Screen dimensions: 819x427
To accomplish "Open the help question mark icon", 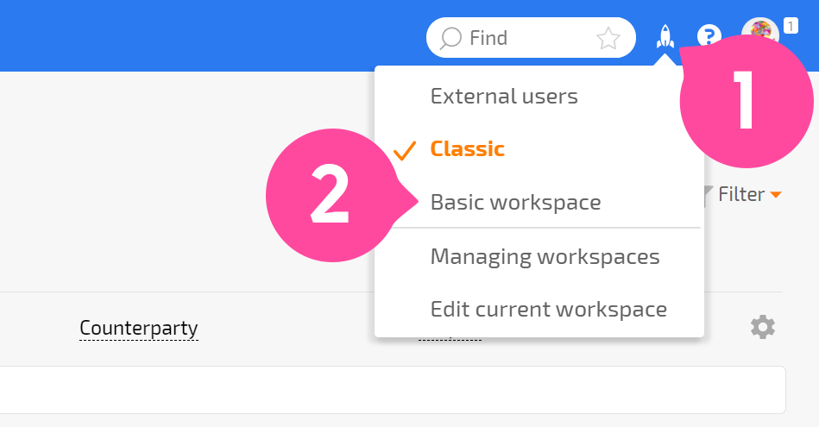I will tap(709, 36).
